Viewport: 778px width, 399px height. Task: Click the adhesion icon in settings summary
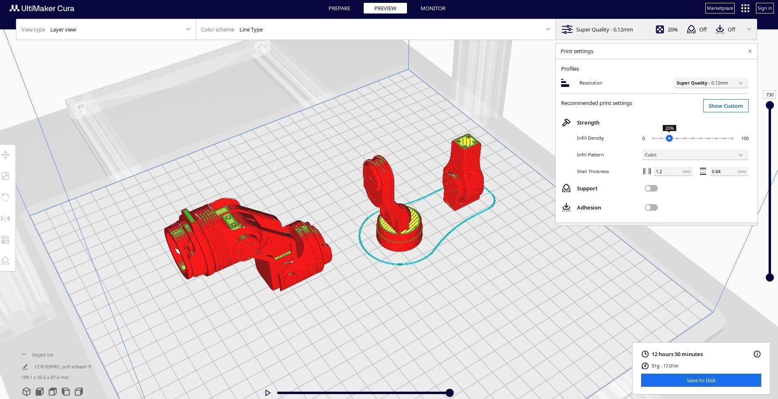720,29
